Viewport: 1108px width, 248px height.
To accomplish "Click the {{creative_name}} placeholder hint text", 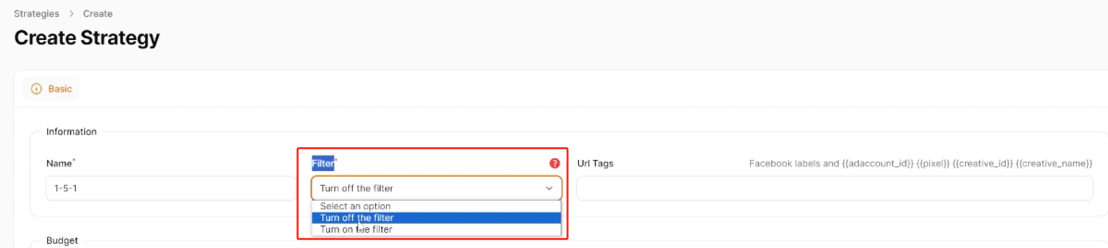I will pos(1054,164).
